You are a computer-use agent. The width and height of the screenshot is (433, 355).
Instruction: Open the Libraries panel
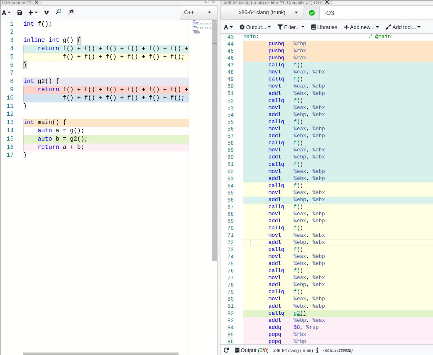tap(324, 27)
